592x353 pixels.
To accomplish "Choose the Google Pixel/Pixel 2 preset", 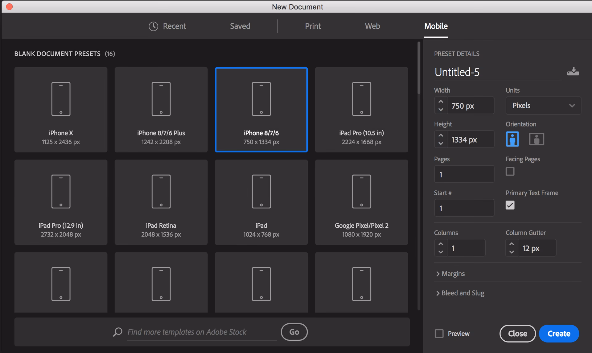I will [x=361, y=202].
